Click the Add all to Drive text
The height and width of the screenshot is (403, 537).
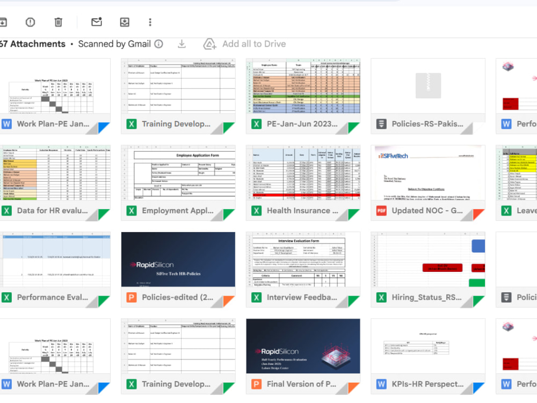point(254,44)
